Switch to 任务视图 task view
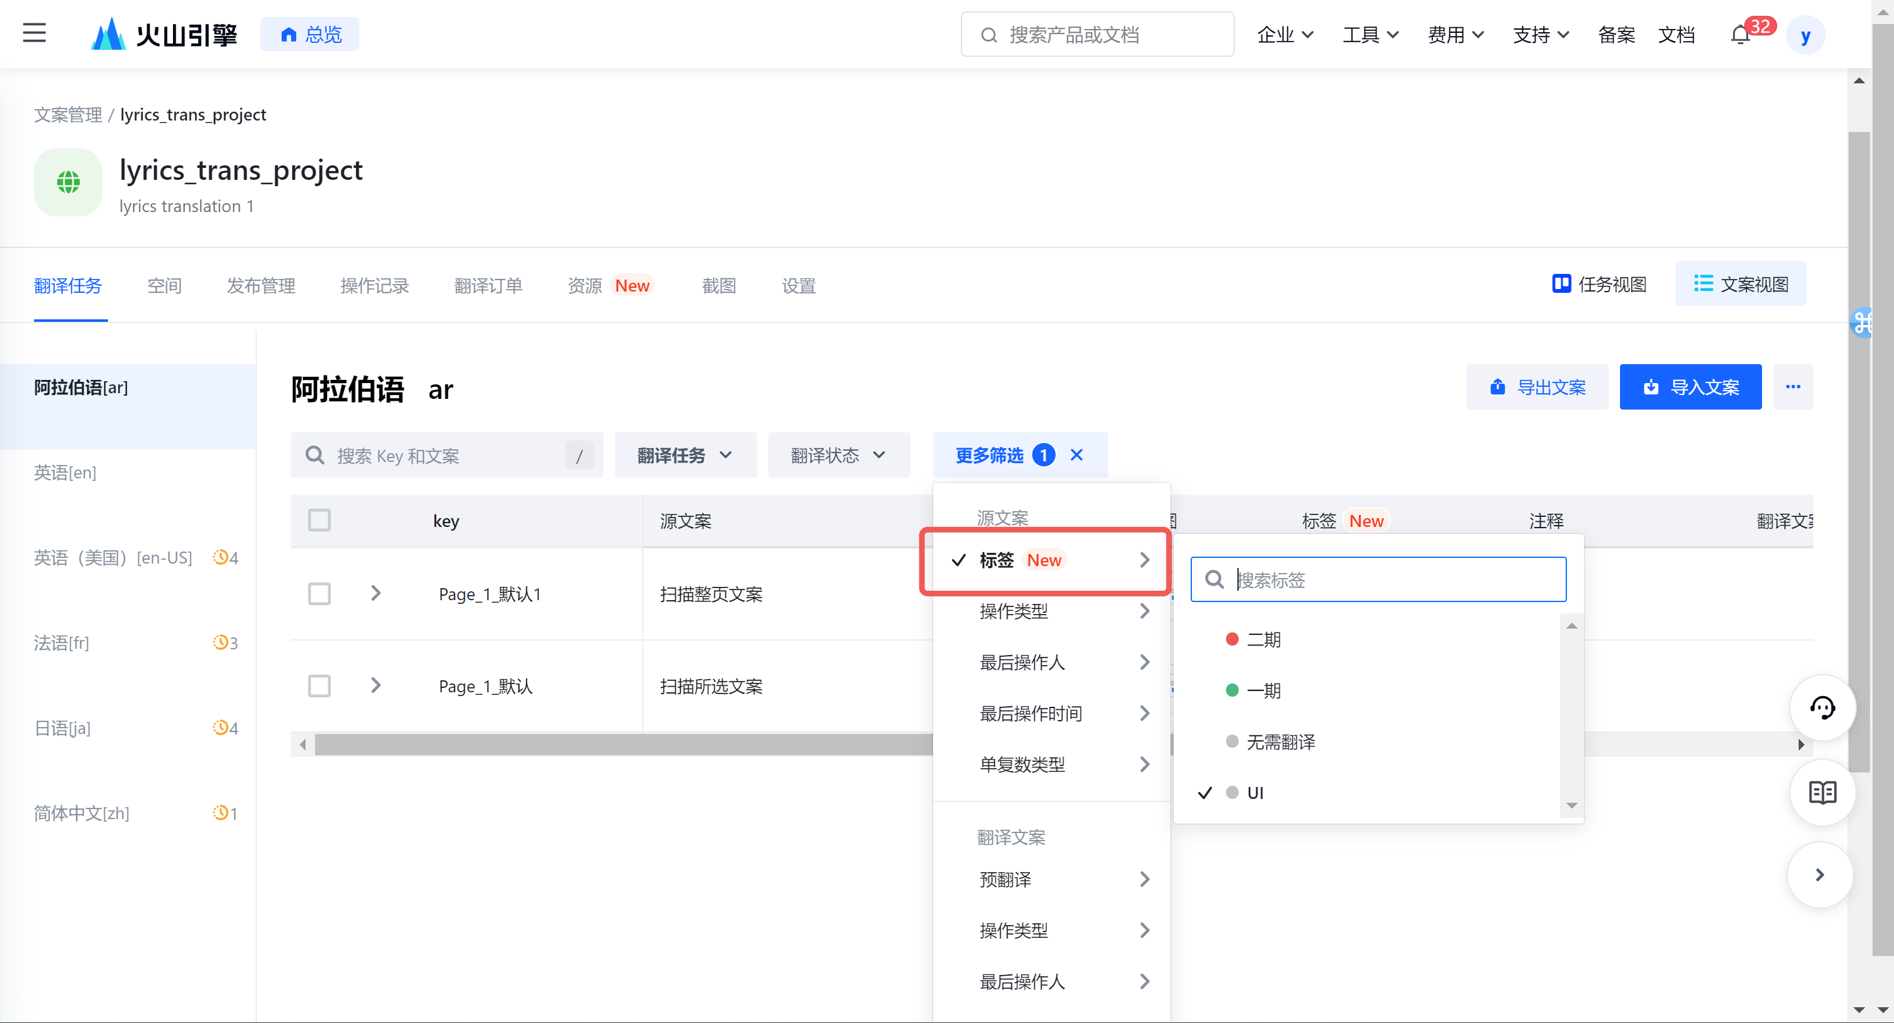The image size is (1894, 1023). tap(1599, 285)
